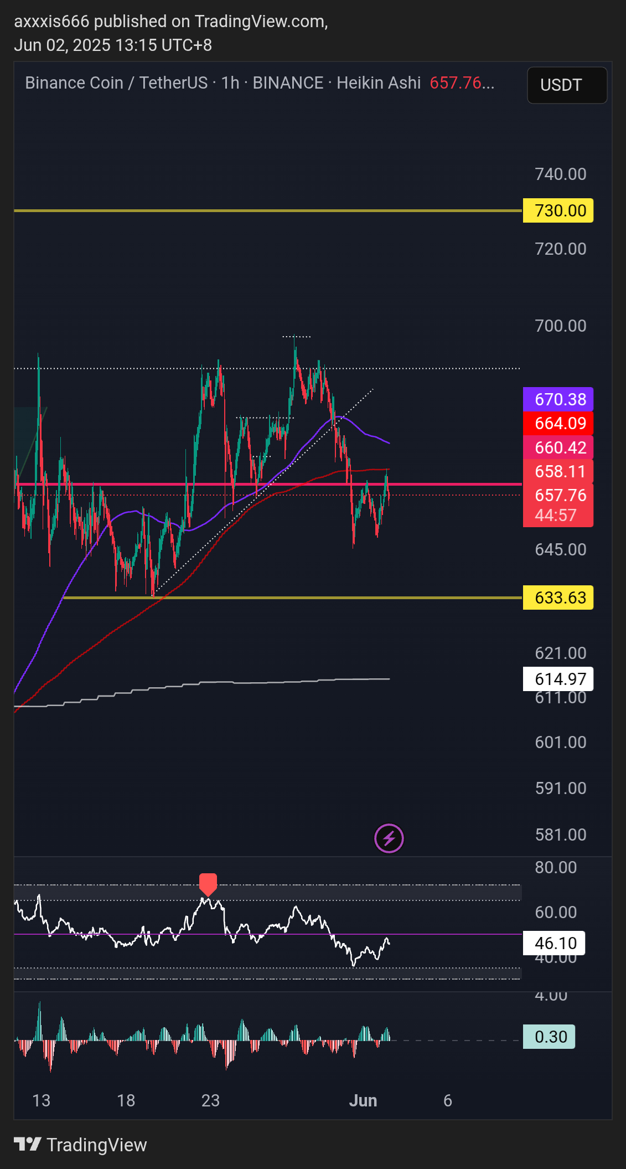
Task: Click the RSI value 46.10 label
Action: pos(554,943)
